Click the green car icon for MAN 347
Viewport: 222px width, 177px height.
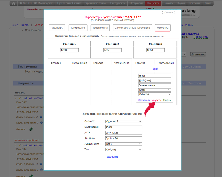31,129
